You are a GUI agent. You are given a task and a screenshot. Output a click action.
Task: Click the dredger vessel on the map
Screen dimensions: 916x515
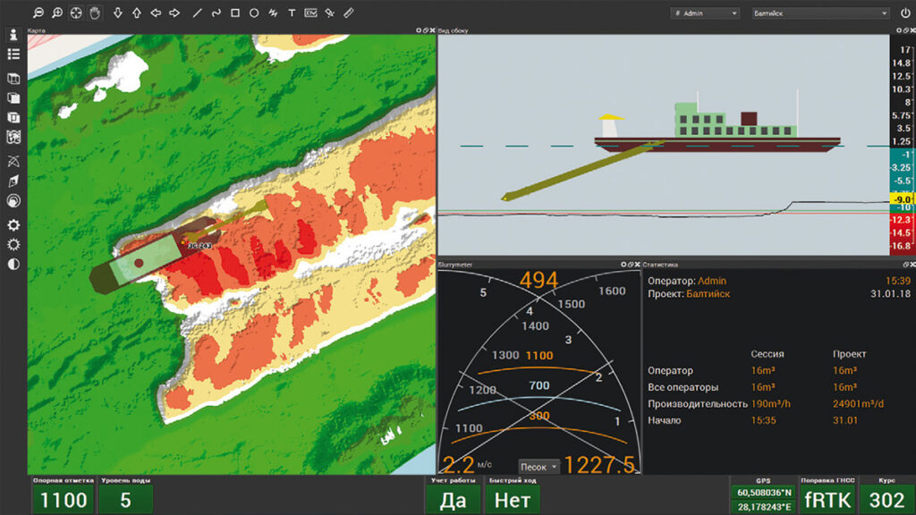[155, 254]
